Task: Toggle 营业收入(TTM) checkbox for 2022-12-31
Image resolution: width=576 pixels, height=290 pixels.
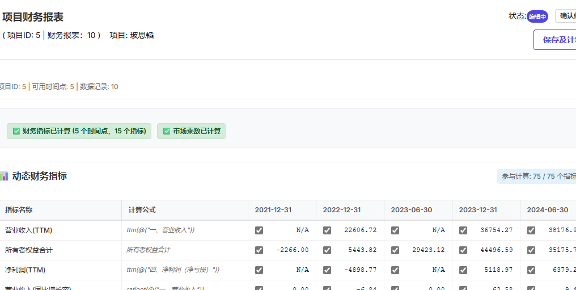Action: [x=327, y=230]
